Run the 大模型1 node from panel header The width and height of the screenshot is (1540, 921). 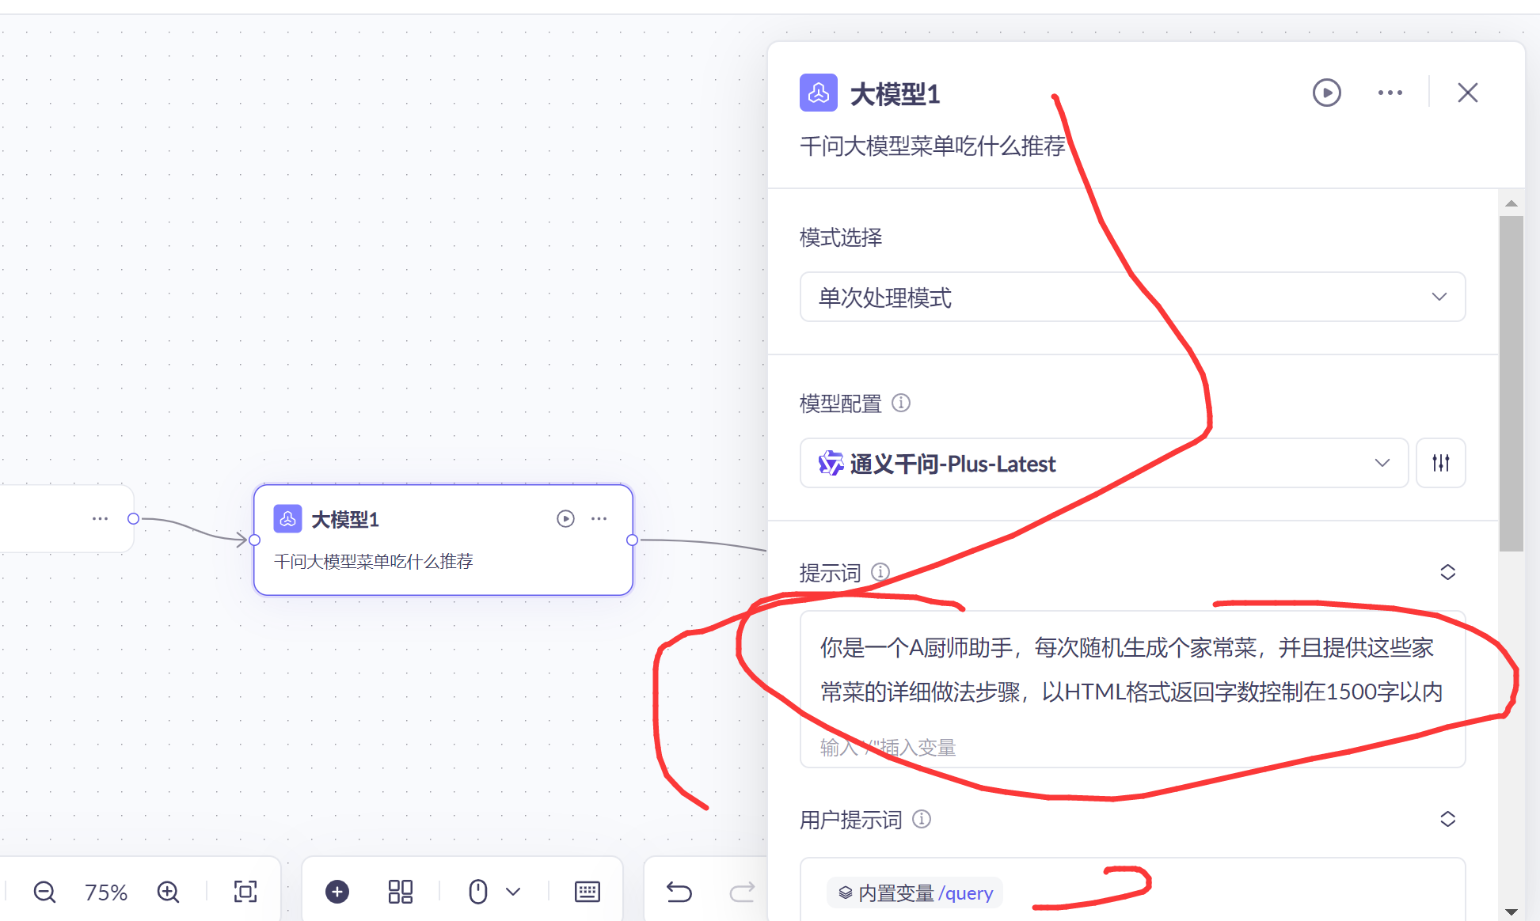click(x=1326, y=93)
